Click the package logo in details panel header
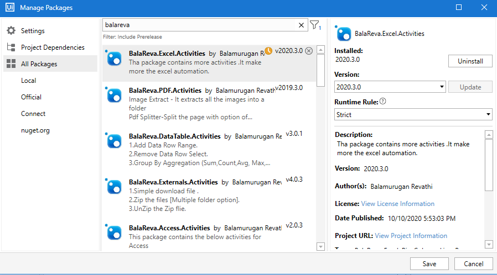 tap(343, 34)
